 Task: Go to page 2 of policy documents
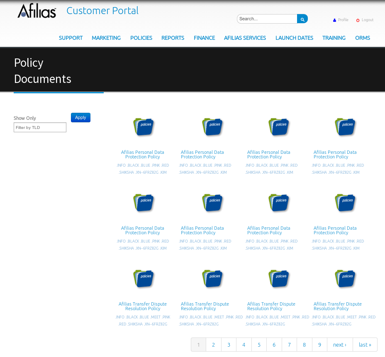pos(213,345)
